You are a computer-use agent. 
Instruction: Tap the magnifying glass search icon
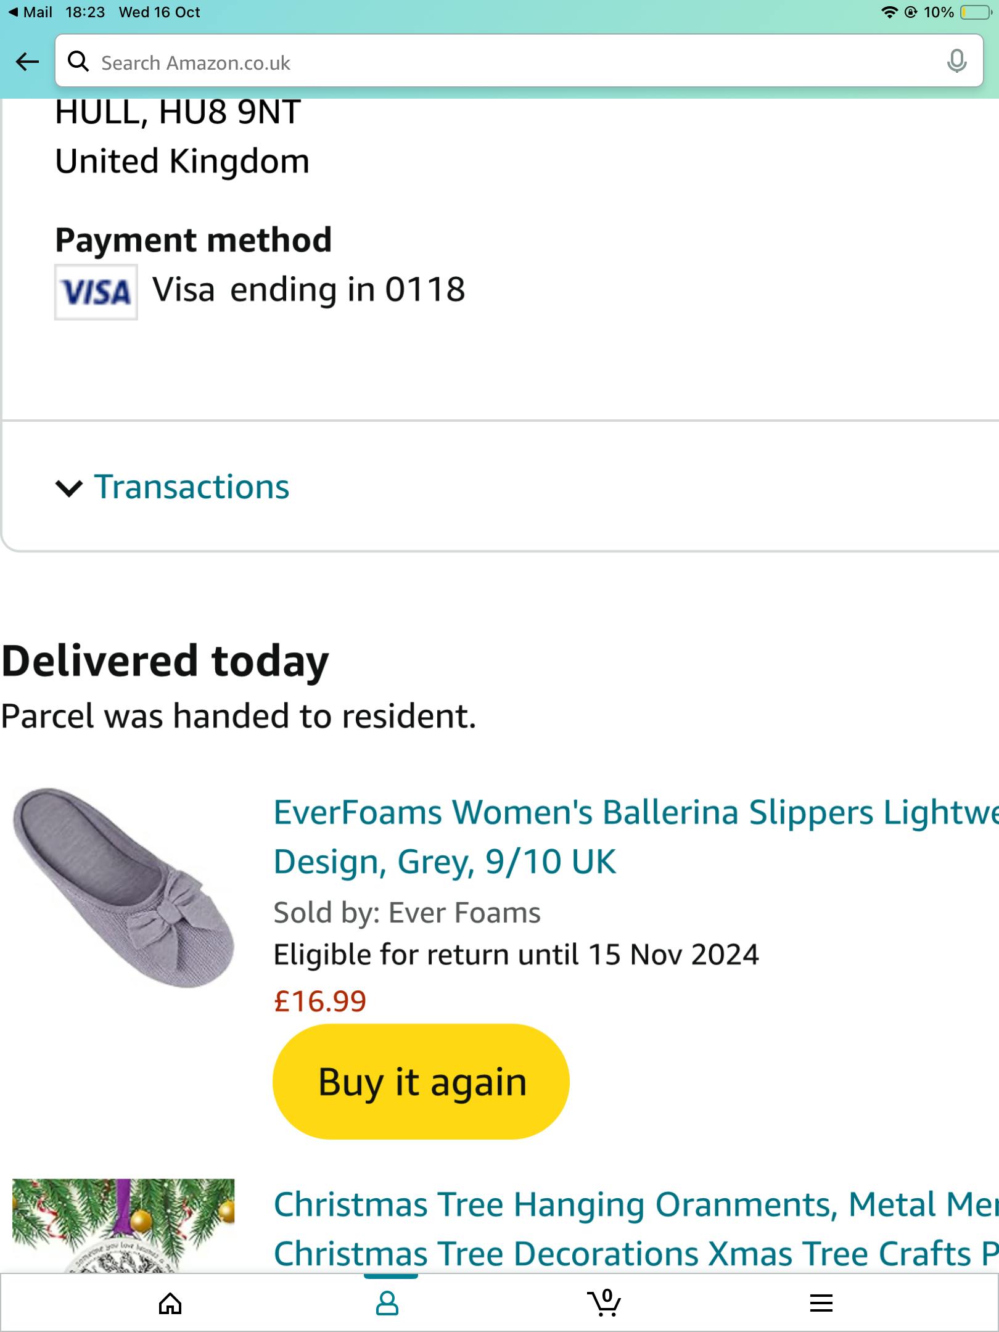pos(78,62)
